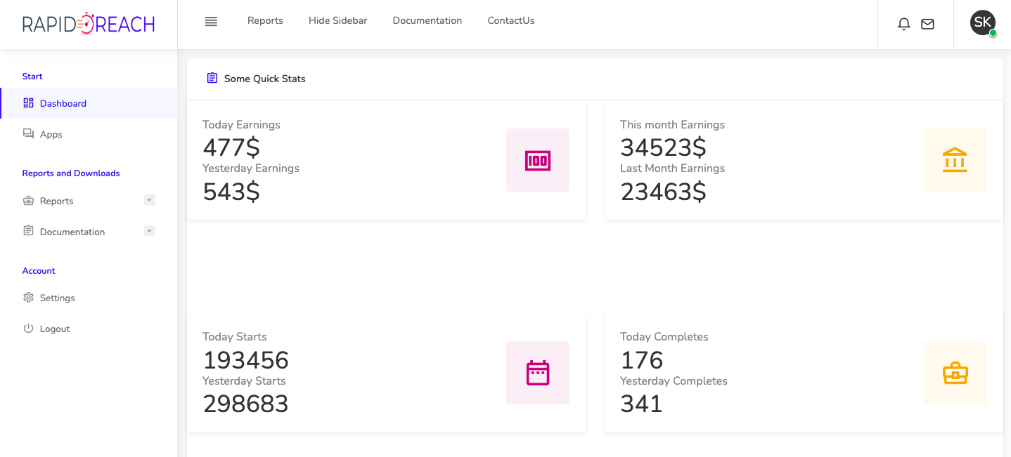Click the 477$ today earnings value
The image size is (1011, 457).
(231, 147)
